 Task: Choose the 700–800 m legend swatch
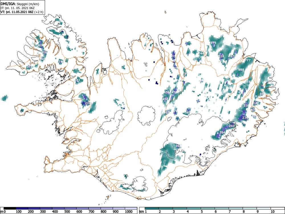pyautogui.click(x=95, y=208)
